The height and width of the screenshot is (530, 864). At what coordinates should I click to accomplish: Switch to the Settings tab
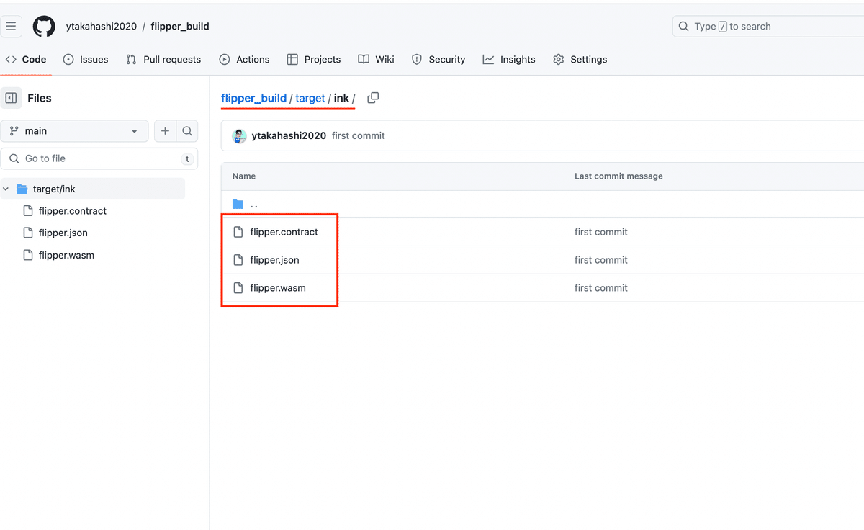pyautogui.click(x=580, y=60)
